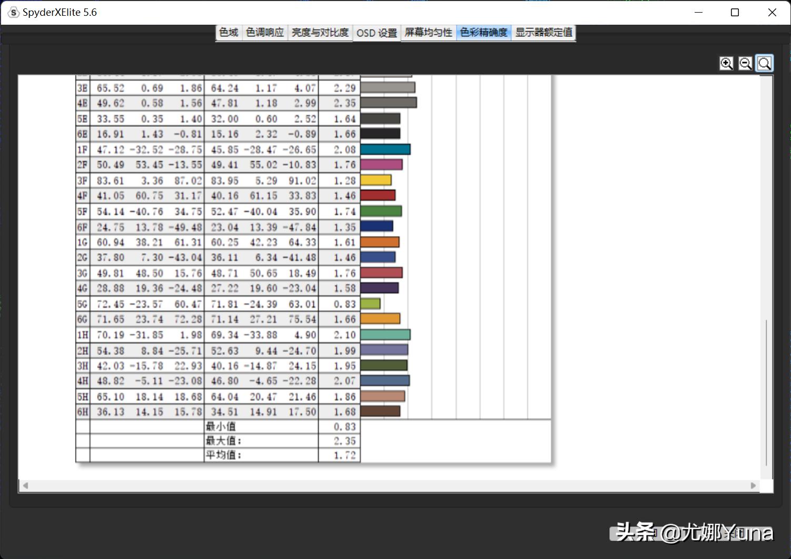This screenshot has width=791, height=559.
Task: Open the 色调响应 tab
Action: click(x=265, y=33)
